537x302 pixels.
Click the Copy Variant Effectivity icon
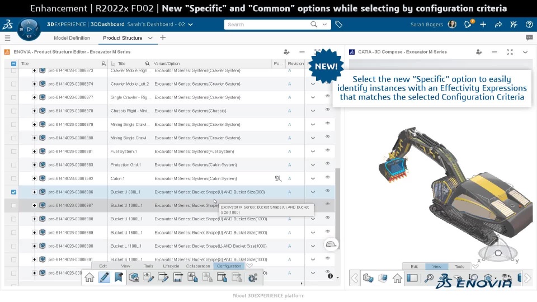click(192, 277)
